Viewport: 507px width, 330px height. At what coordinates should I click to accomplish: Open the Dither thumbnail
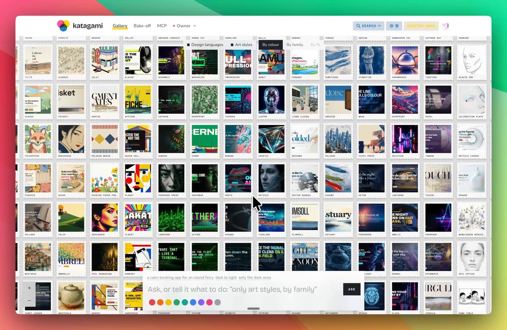click(205, 218)
